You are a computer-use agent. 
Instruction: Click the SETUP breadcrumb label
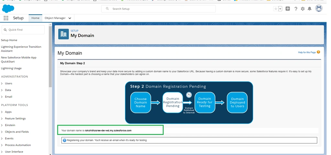click(x=74, y=31)
